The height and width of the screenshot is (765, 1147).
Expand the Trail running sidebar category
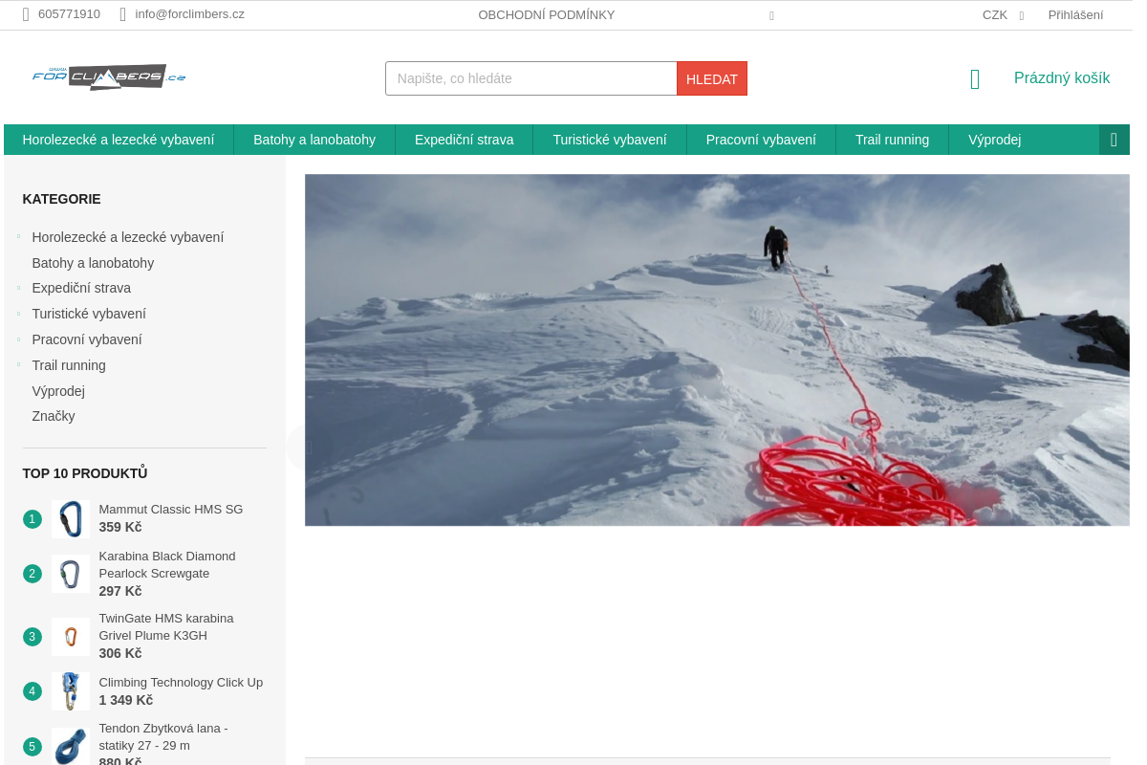tap(18, 364)
